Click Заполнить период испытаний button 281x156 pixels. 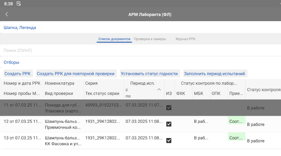tap(215, 73)
